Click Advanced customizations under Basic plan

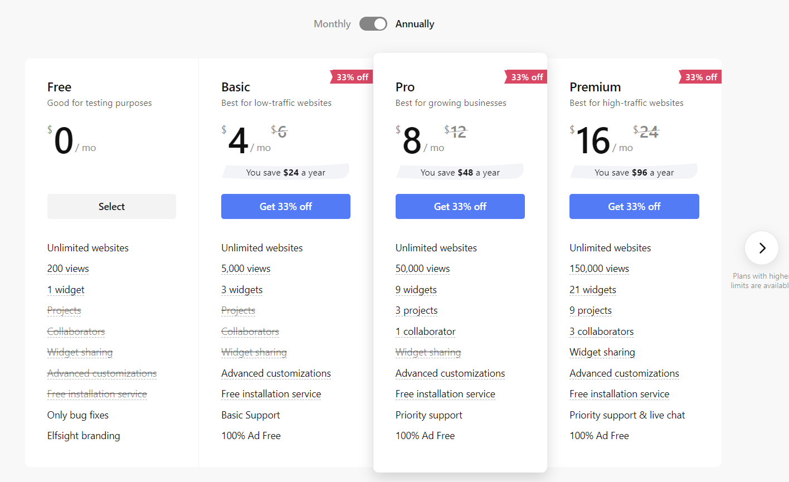(276, 373)
